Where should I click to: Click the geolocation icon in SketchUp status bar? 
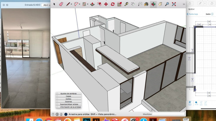(53, 114)
